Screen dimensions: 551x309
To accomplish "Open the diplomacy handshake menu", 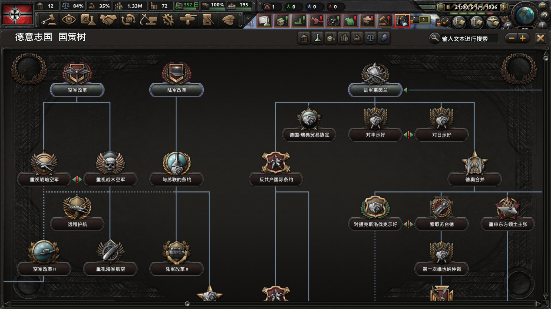I will coord(108,20).
